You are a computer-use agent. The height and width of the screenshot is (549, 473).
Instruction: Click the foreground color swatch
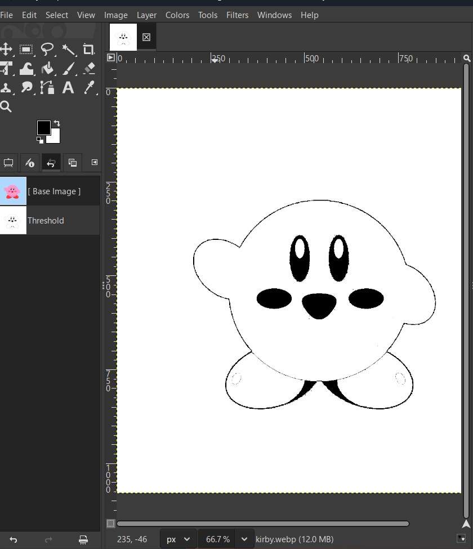coord(43,127)
